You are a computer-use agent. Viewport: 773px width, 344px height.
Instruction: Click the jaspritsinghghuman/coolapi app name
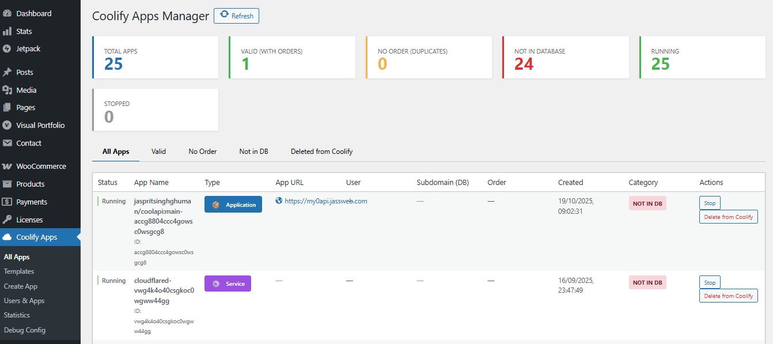tap(164, 216)
